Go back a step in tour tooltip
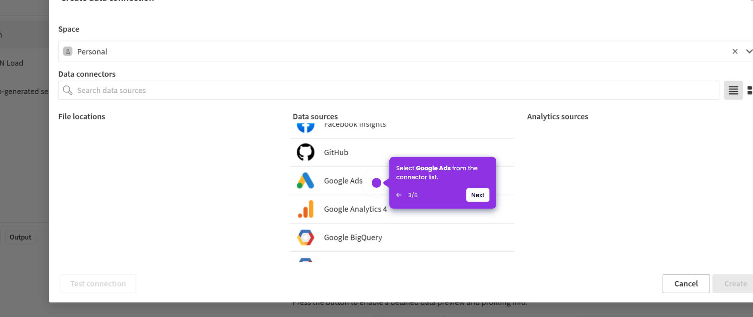 click(399, 195)
